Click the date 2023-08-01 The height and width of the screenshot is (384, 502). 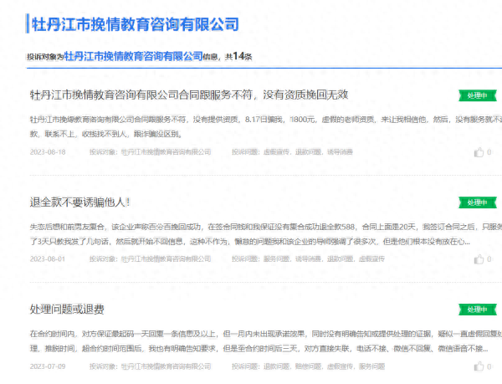[48, 259]
